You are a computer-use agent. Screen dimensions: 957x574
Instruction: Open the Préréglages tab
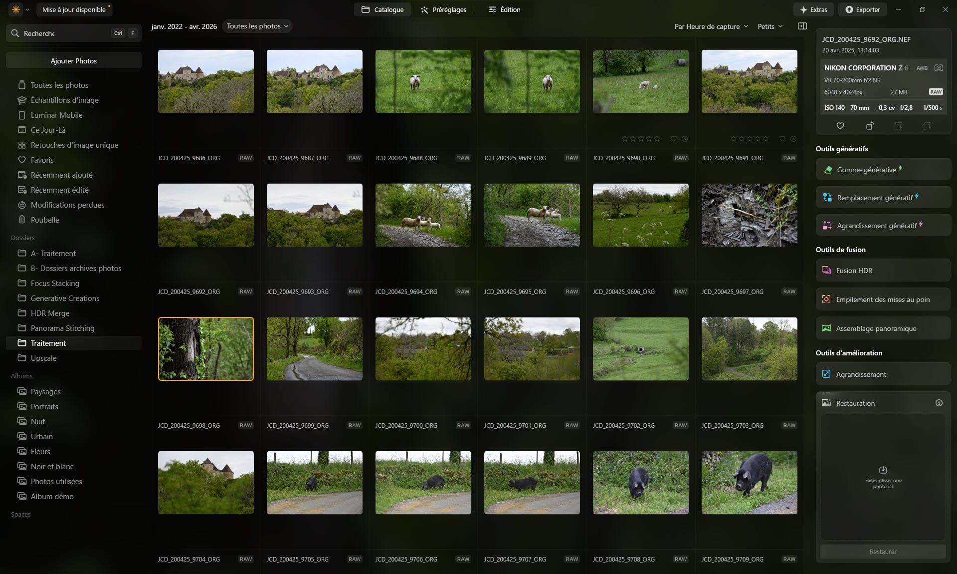pos(443,9)
